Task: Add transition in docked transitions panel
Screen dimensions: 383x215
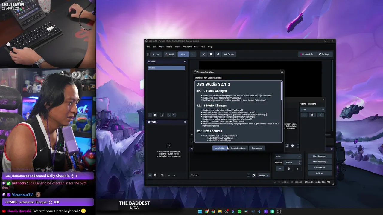Action: point(280,168)
